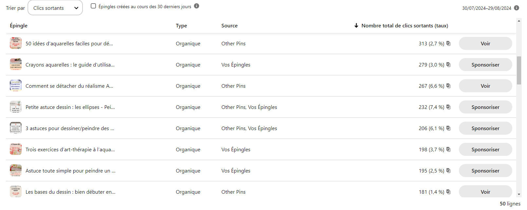Open pin title 'Crayons aquarelles : le guide d'utilisa...'
Image resolution: width=527 pixels, height=210 pixels.
(x=70, y=65)
